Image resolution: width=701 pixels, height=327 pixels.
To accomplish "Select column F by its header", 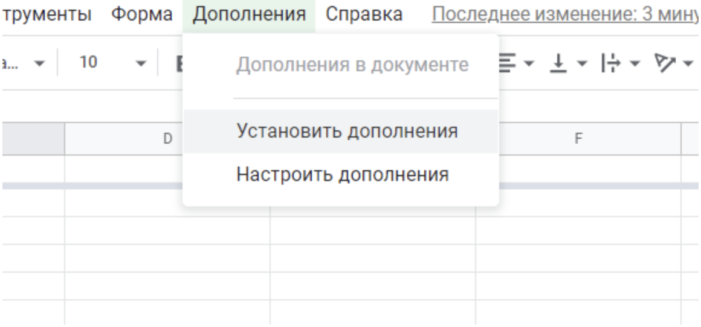I will pos(578,139).
